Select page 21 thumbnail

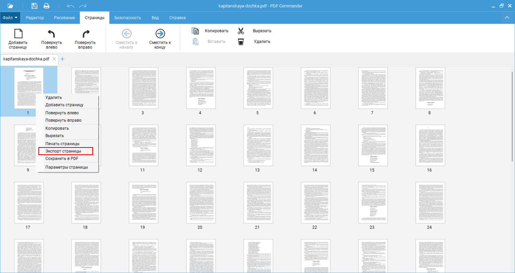click(x=258, y=203)
